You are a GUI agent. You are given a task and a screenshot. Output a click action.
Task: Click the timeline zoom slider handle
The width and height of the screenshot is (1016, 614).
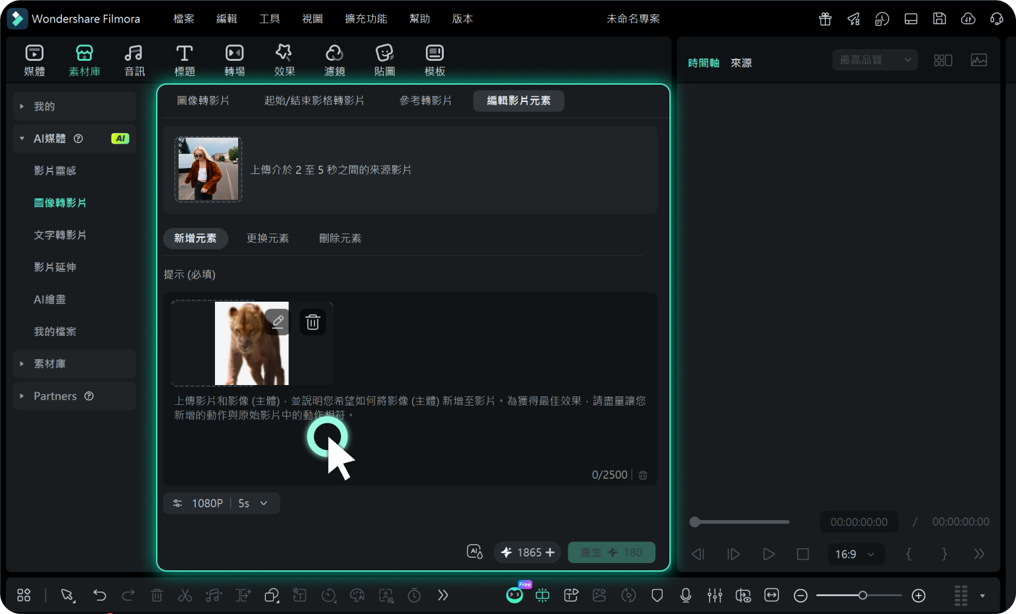(x=863, y=595)
